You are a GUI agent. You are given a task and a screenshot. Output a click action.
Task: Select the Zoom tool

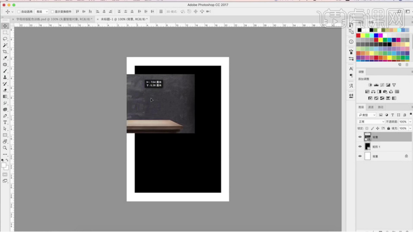tap(5, 148)
